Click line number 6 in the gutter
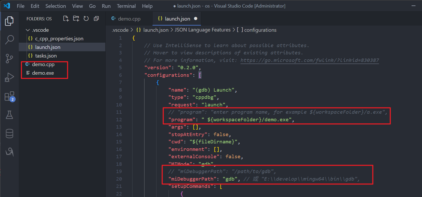 coord(120,75)
